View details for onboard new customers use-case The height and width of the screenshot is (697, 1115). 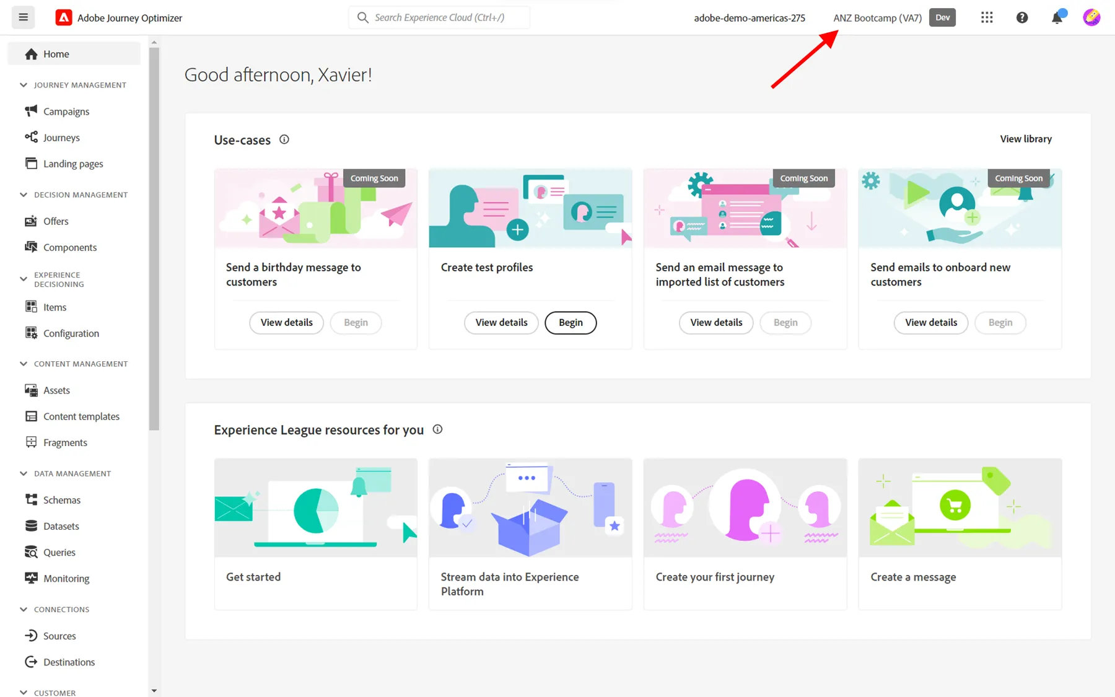coord(931,322)
